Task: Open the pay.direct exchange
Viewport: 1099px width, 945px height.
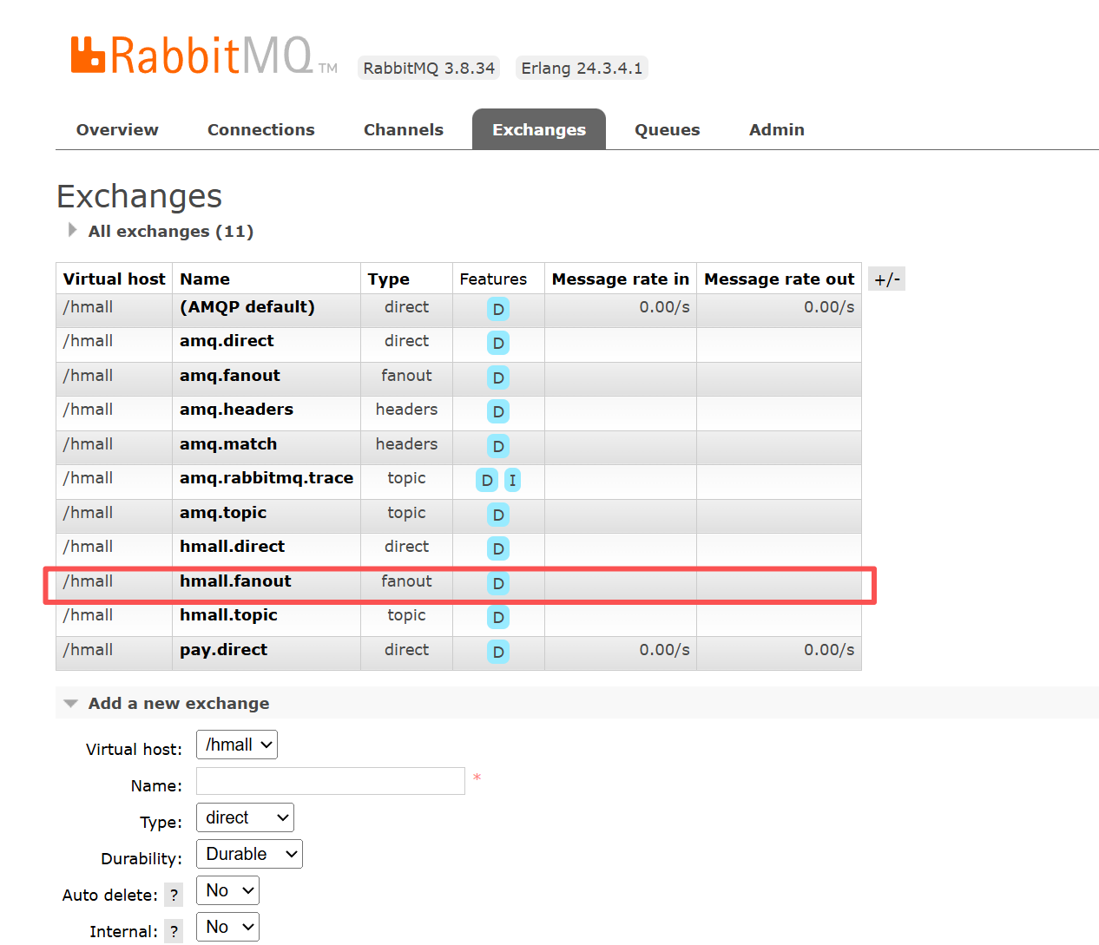Action: [x=223, y=650]
